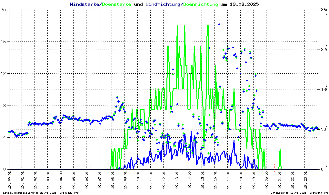
Task: Click the red sunset marker 'U'
Action: point(274,171)
